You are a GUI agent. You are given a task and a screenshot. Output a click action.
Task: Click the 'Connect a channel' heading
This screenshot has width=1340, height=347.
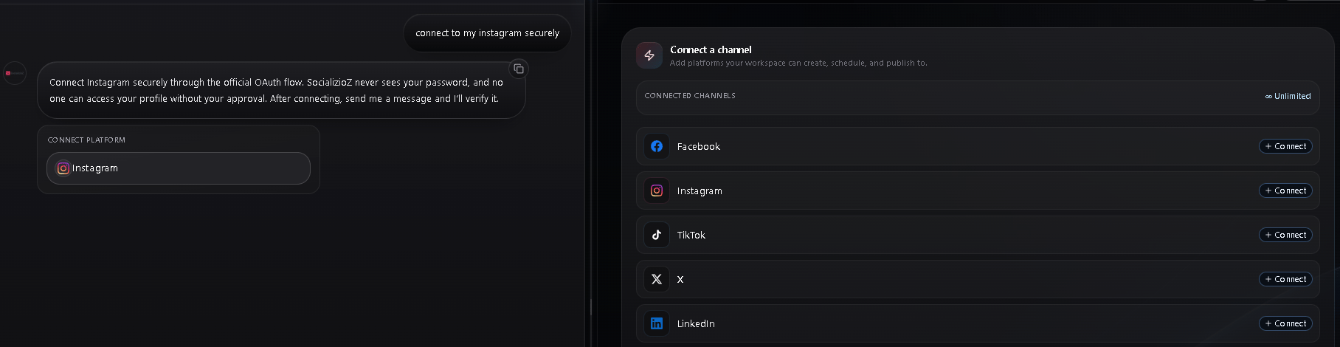click(x=711, y=49)
